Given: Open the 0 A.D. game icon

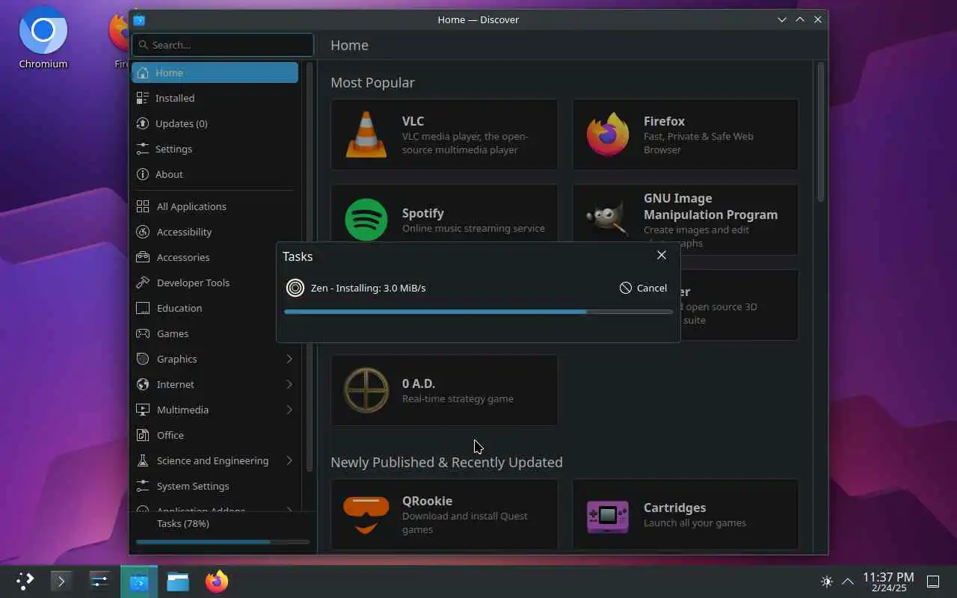Looking at the screenshot, I should [366, 390].
